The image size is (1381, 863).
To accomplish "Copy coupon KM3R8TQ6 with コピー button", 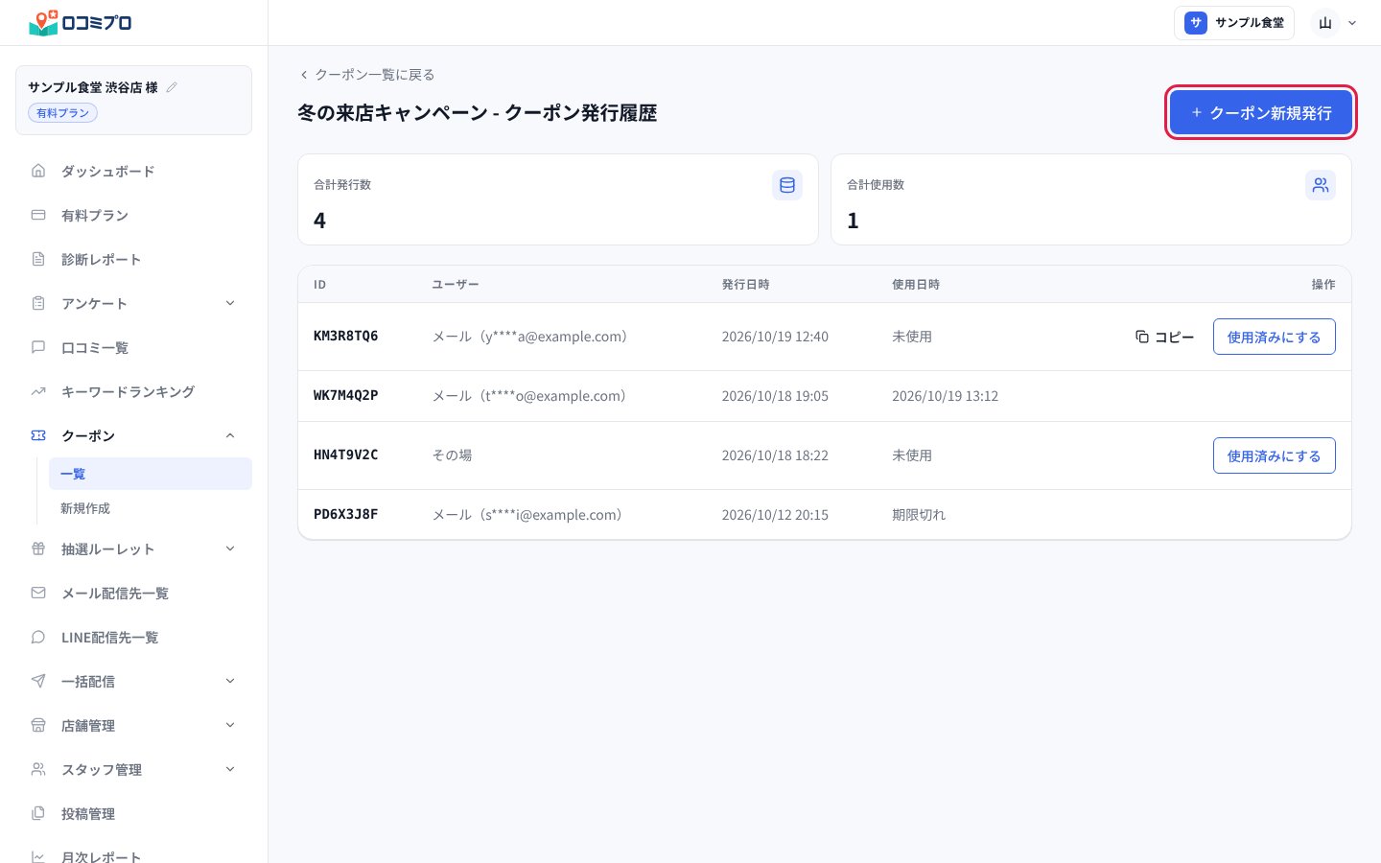I will (1164, 337).
